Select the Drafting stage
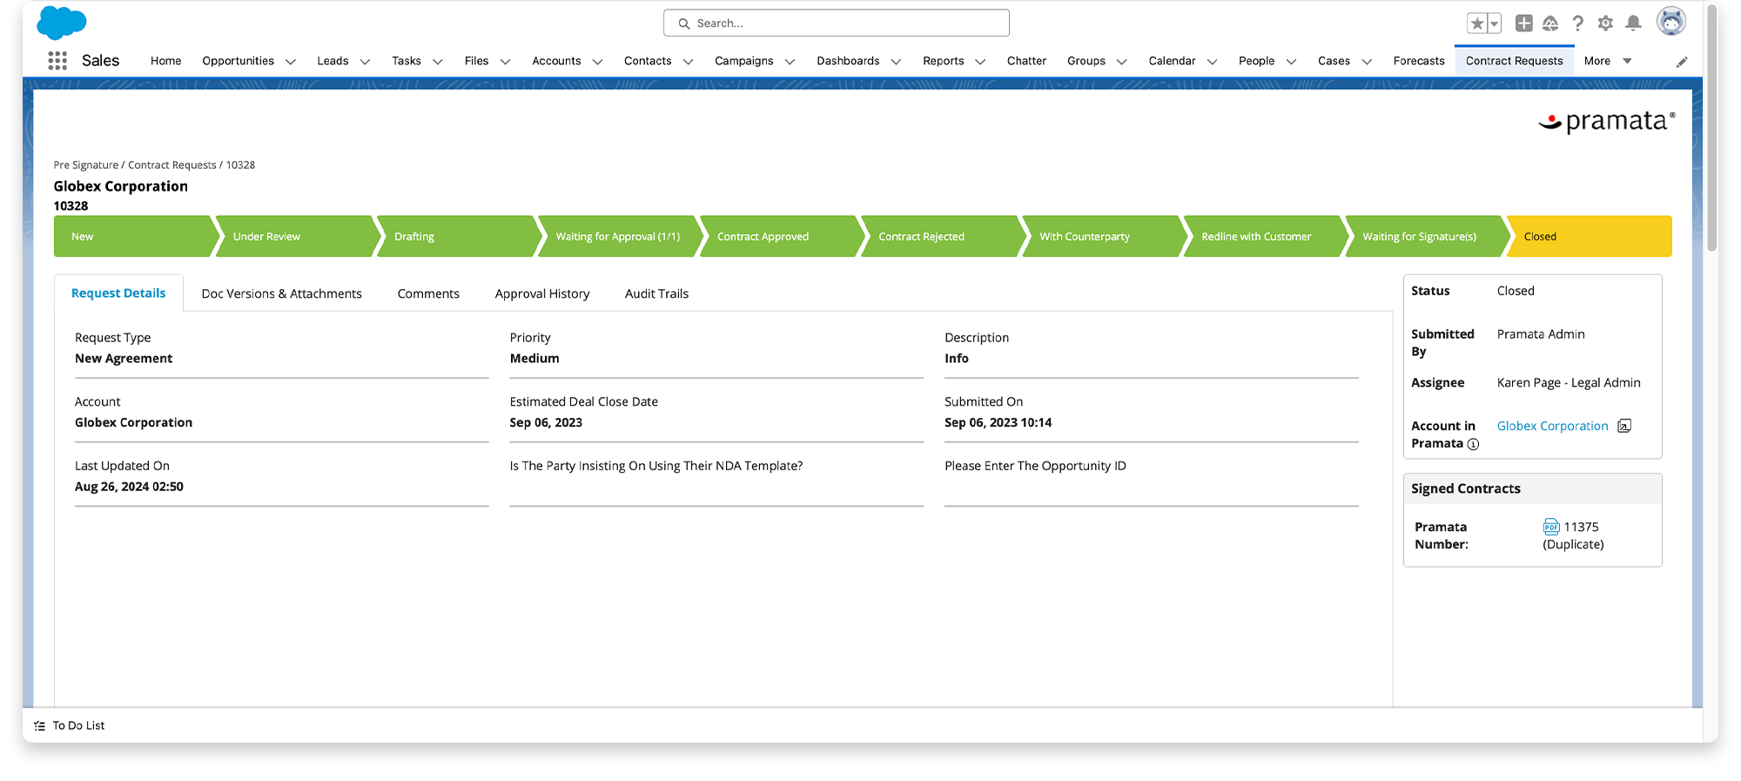The height and width of the screenshot is (781, 1741). (458, 236)
